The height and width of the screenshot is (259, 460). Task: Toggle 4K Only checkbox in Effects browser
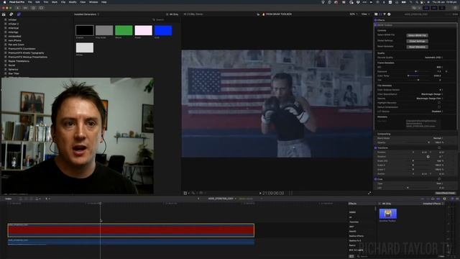380,204
